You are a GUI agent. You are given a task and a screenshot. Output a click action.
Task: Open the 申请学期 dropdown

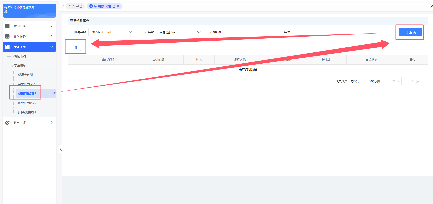point(112,32)
